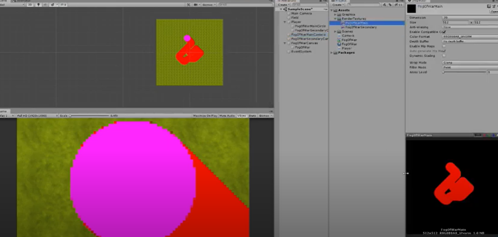Expand the Graphics folder

click(x=335, y=14)
